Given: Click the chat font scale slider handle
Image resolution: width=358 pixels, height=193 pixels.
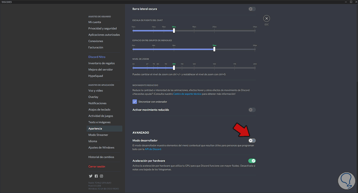Looking at the screenshot, I should click(x=174, y=30).
